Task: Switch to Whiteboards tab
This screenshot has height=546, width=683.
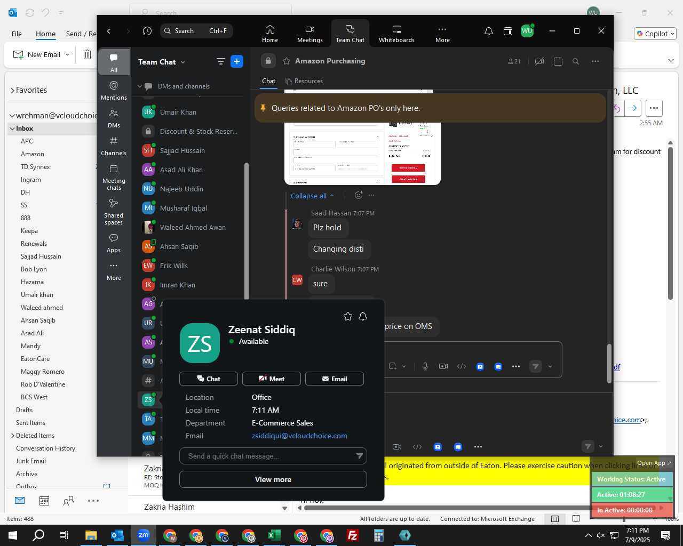Action: coord(396,34)
